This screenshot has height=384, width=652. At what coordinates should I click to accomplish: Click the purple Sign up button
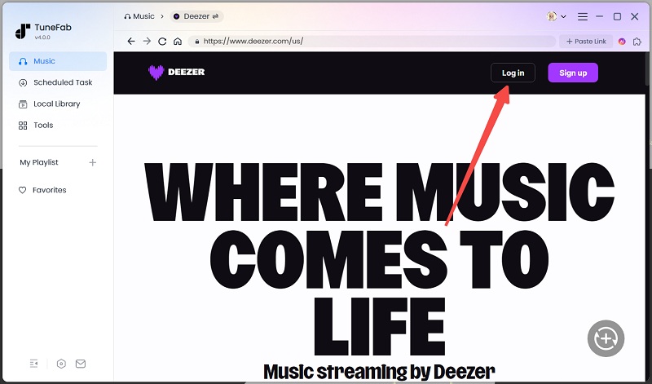(x=572, y=73)
